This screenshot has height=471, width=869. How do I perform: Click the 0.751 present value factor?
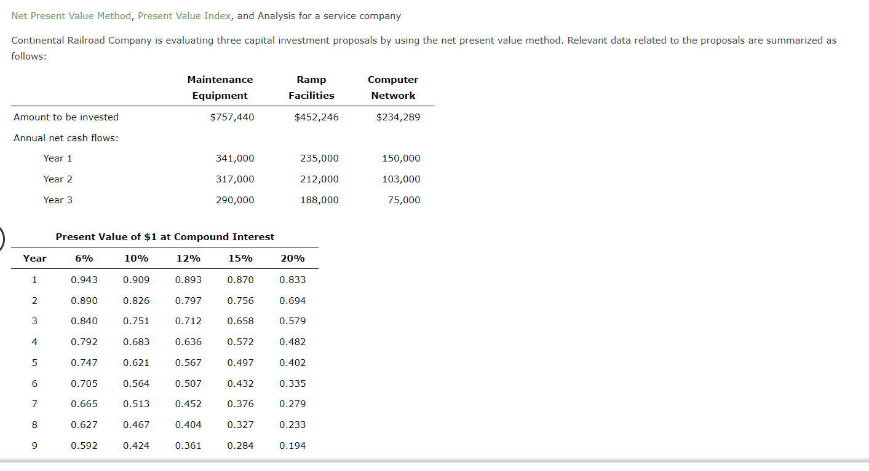137,321
